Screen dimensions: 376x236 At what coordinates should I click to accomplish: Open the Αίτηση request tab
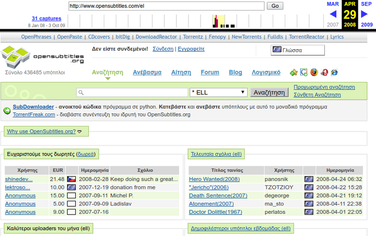click(x=181, y=72)
